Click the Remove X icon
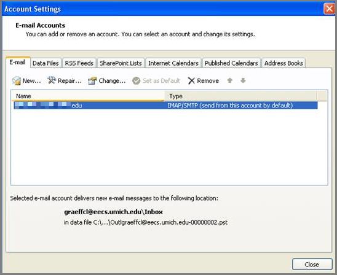 (x=191, y=81)
